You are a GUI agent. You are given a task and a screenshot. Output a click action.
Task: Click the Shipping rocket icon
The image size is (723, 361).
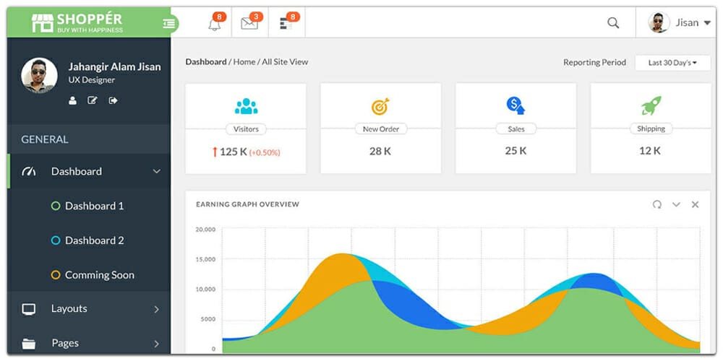(x=651, y=105)
